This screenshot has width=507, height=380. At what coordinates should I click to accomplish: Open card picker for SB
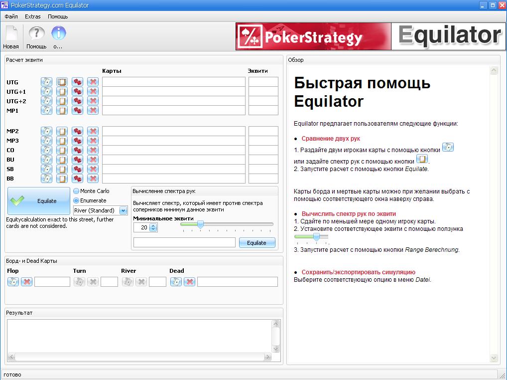click(x=46, y=169)
